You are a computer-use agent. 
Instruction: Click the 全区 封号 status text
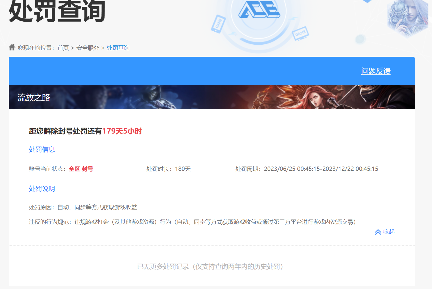coord(81,169)
